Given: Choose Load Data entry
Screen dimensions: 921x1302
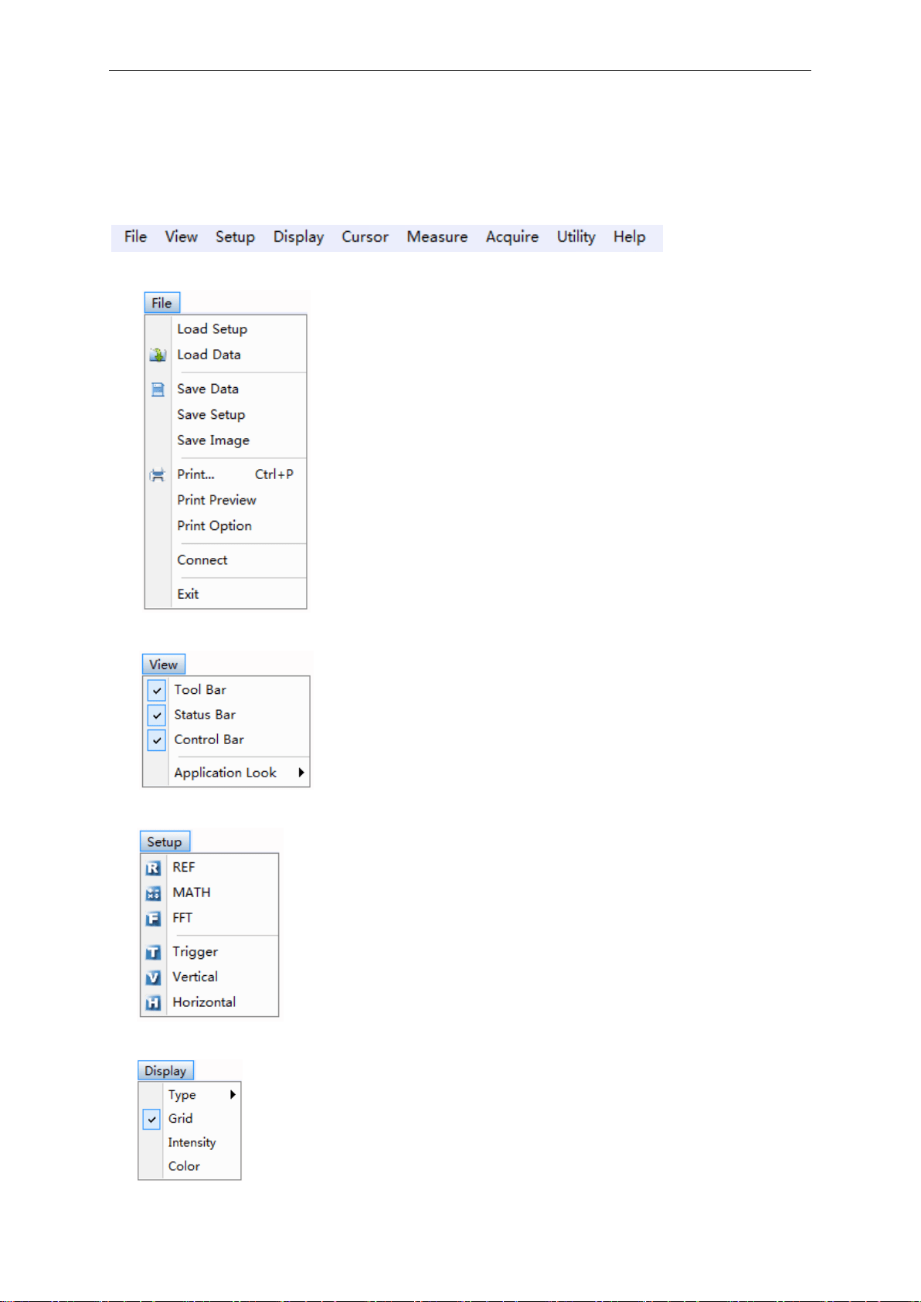Looking at the screenshot, I should click(226, 355).
